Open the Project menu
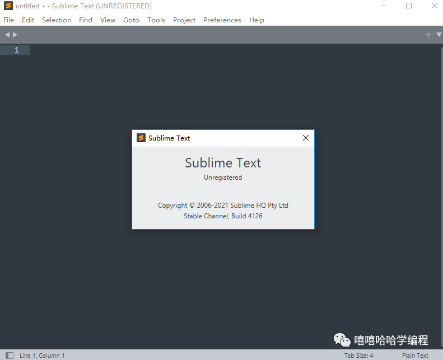The image size is (443, 360). 184,20
